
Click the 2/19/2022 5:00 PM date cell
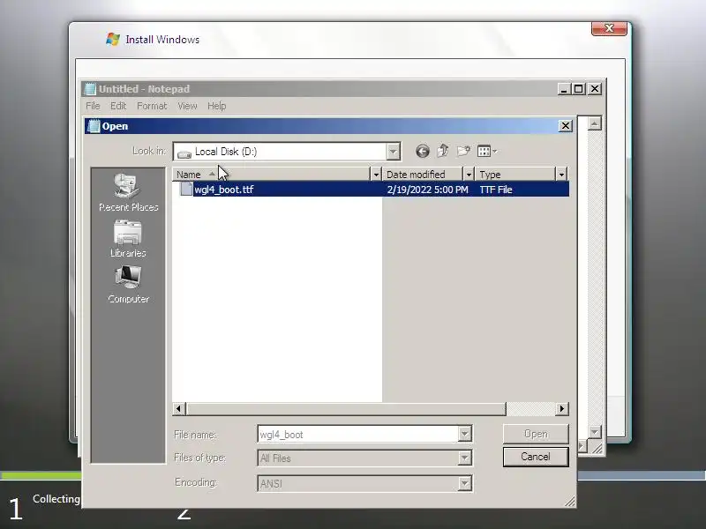pyautogui.click(x=427, y=190)
